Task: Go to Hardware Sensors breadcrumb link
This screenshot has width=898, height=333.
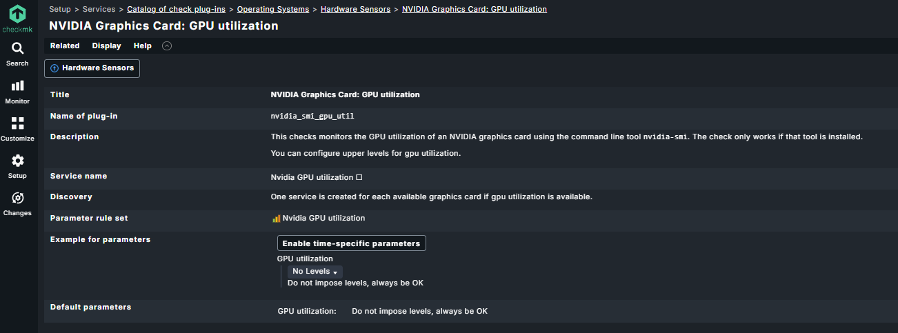Action: tap(356, 10)
